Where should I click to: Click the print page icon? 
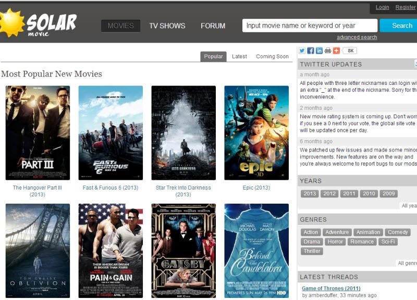pyautogui.click(x=328, y=51)
